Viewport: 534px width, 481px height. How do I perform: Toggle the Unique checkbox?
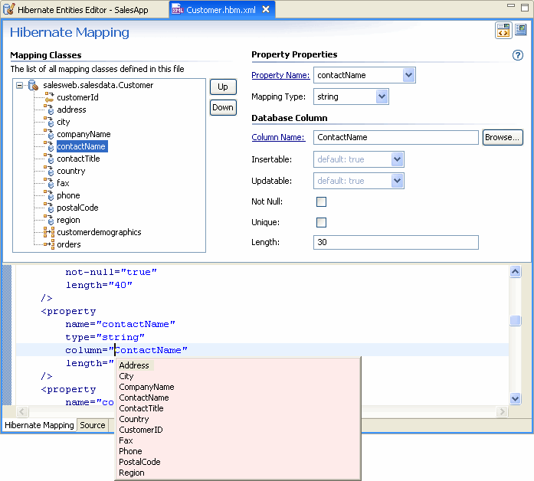(321, 222)
